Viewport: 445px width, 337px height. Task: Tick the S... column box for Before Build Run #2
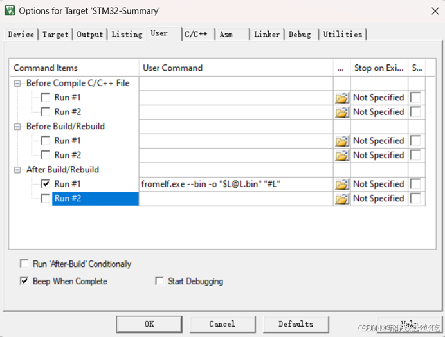click(415, 155)
